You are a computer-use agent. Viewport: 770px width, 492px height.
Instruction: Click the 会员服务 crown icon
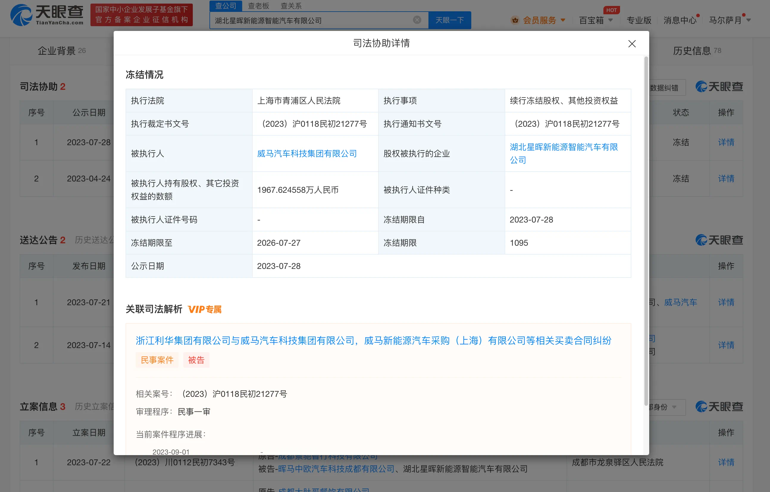point(515,21)
